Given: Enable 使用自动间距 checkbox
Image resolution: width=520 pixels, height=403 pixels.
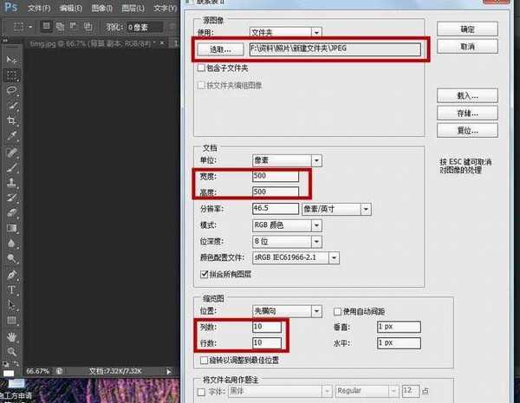Looking at the screenshot, I should (339, 310).
